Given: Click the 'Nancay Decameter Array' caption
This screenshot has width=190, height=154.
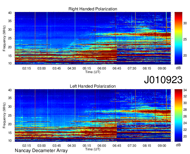Looking at the screenshot, I should pyautogui.click(x=41, y=151).
